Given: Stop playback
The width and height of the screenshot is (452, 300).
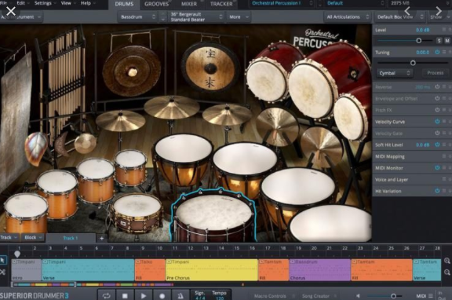Looking at the screenshot, I should tap(125, 295).
